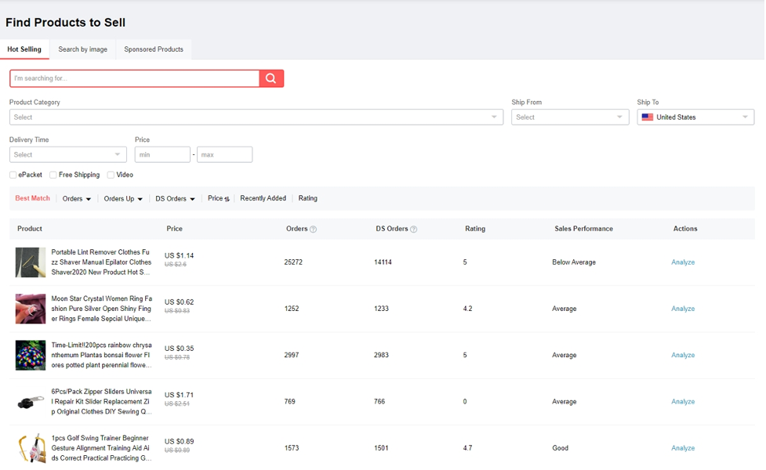This screenshot has width=766, height=470.
Task: Open the Sponsored Products tab
Action: click(x=154, y=49)
